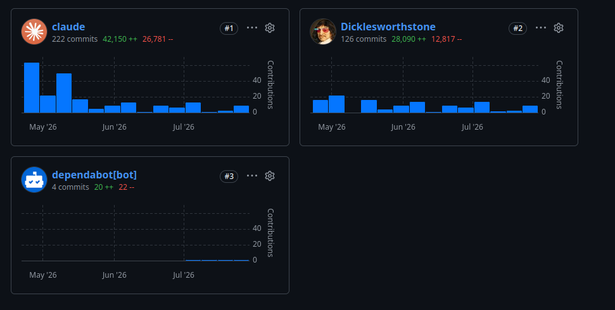Select claude's 42,150 ++ additions count
Image resolution: width=615 pixels, height=310 pixels.
[120, 39]
